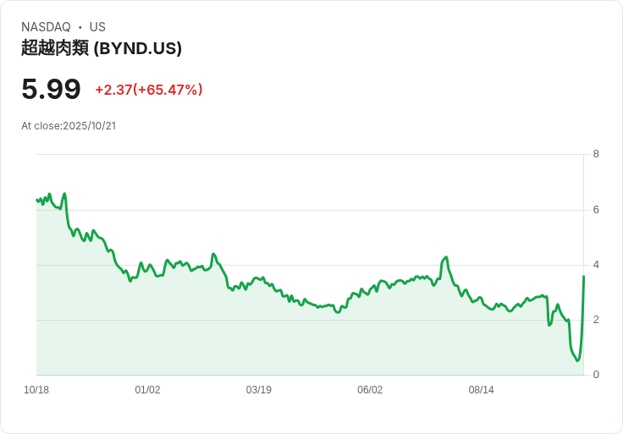
Task: Select the 08/14 date on the x-axis
Action: tap(481, 390)
